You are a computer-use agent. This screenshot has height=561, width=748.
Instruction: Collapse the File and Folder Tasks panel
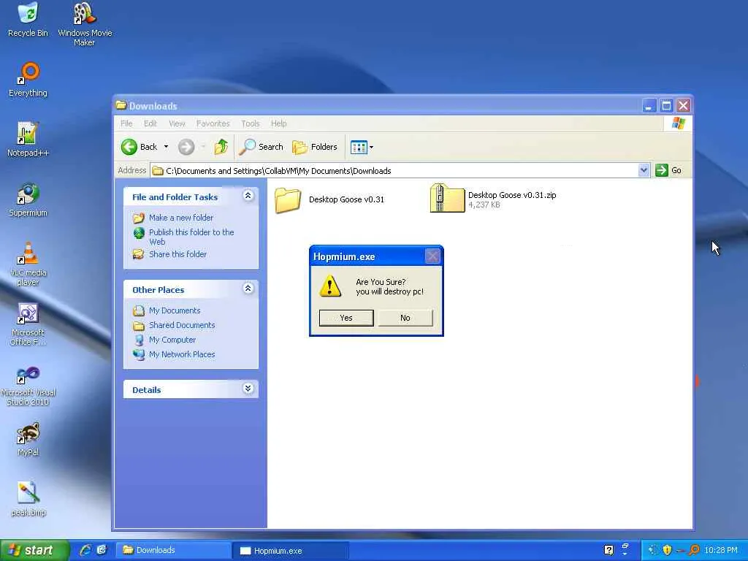pyautogui.click(x=248, y=196)
